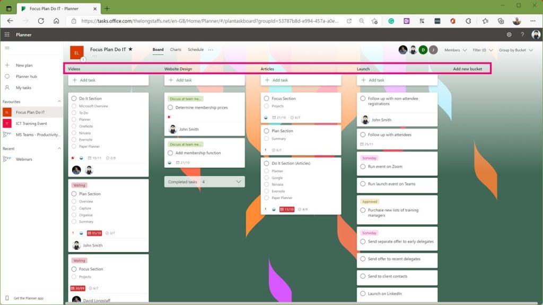Screen dimensions: 543x305
Task: Switch to the Charts tab
Action: [176, 50]
